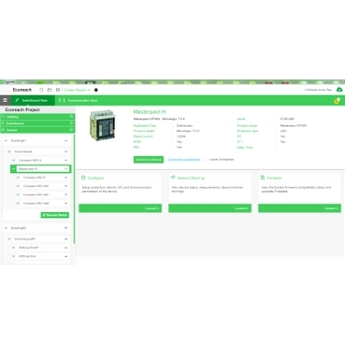Screen dimensions: 345x345
Task: Switch to Communication View tab
Action: (78, 100)
